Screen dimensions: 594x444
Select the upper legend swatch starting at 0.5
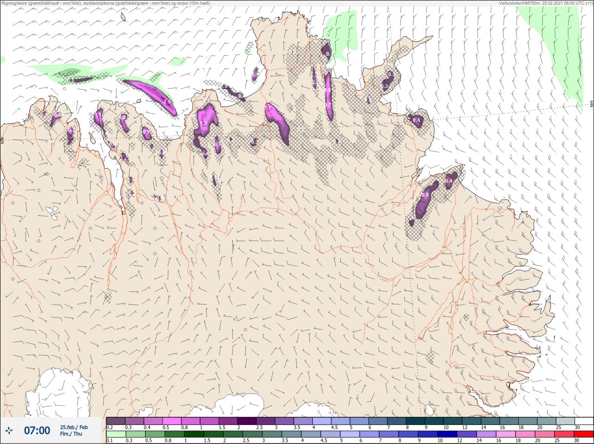(x=172, y=421)
